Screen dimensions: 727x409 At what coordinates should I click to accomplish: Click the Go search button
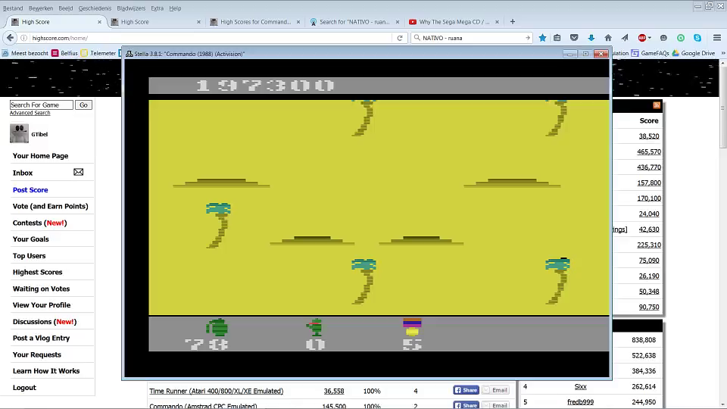pyautogui.click(x=83, y=105)
